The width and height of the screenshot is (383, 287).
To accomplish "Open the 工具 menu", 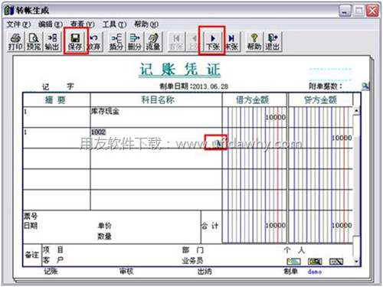I will [114, 24].
